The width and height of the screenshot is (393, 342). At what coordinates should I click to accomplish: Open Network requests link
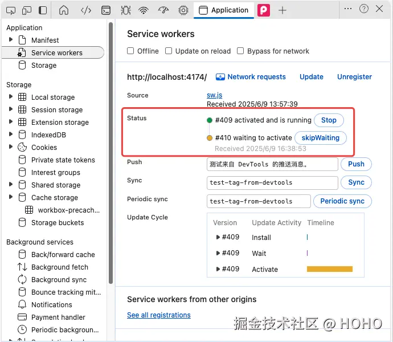(251, 77)
